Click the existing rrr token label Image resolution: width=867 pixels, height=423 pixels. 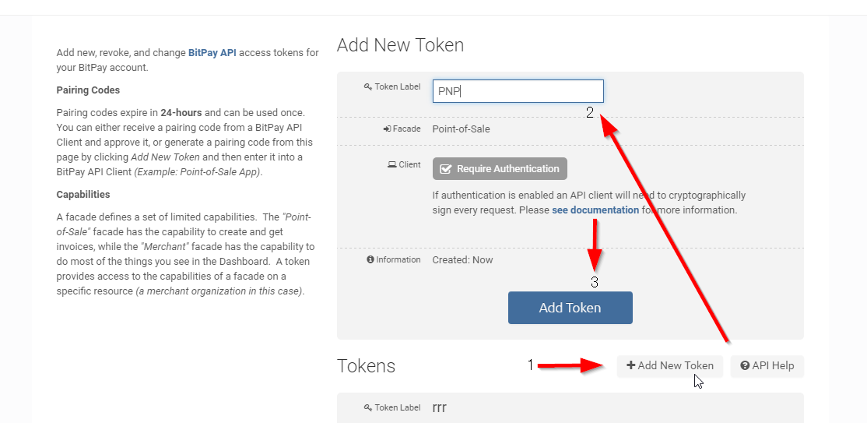point(440,408)
